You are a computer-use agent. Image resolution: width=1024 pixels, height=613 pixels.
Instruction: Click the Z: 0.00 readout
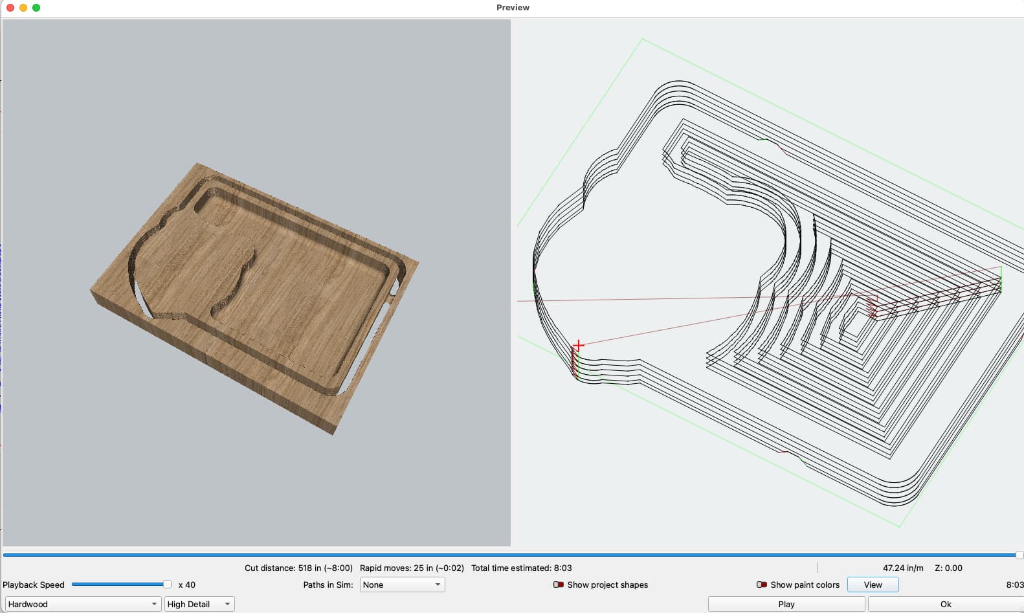pos(948,568)
